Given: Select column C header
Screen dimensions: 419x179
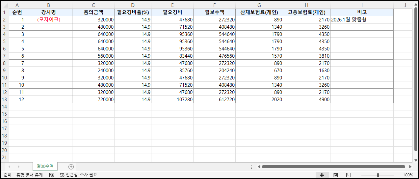Looking at the screenshot, I should [x=93, y=5].
